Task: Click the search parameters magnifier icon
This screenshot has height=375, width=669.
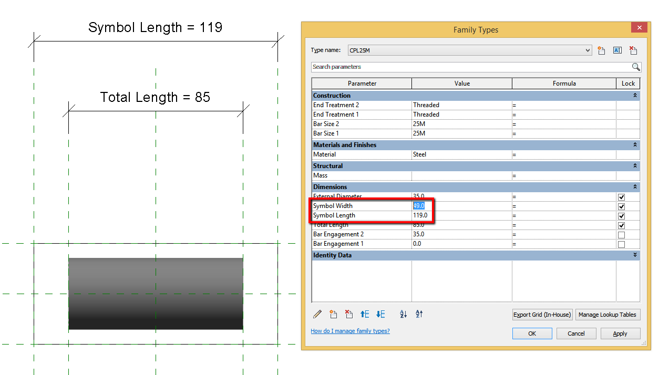Action: pyautogui.click(x=636, y=67)
